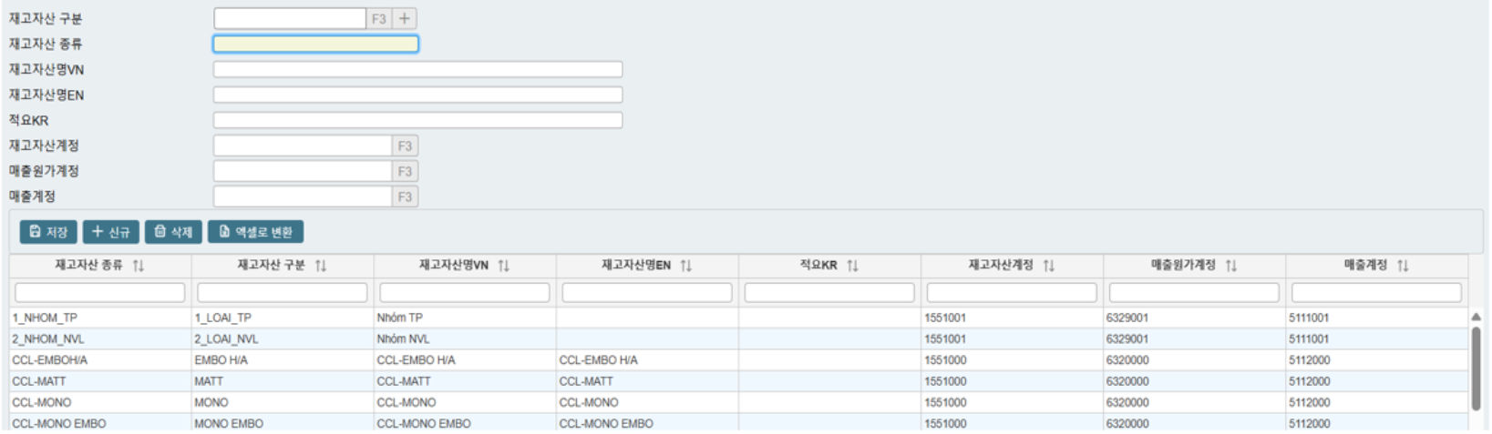Screen dimensions: 1492x434
Task: Open F3 lookup for 매출계정 field
Action: click(x=405, y=197)
